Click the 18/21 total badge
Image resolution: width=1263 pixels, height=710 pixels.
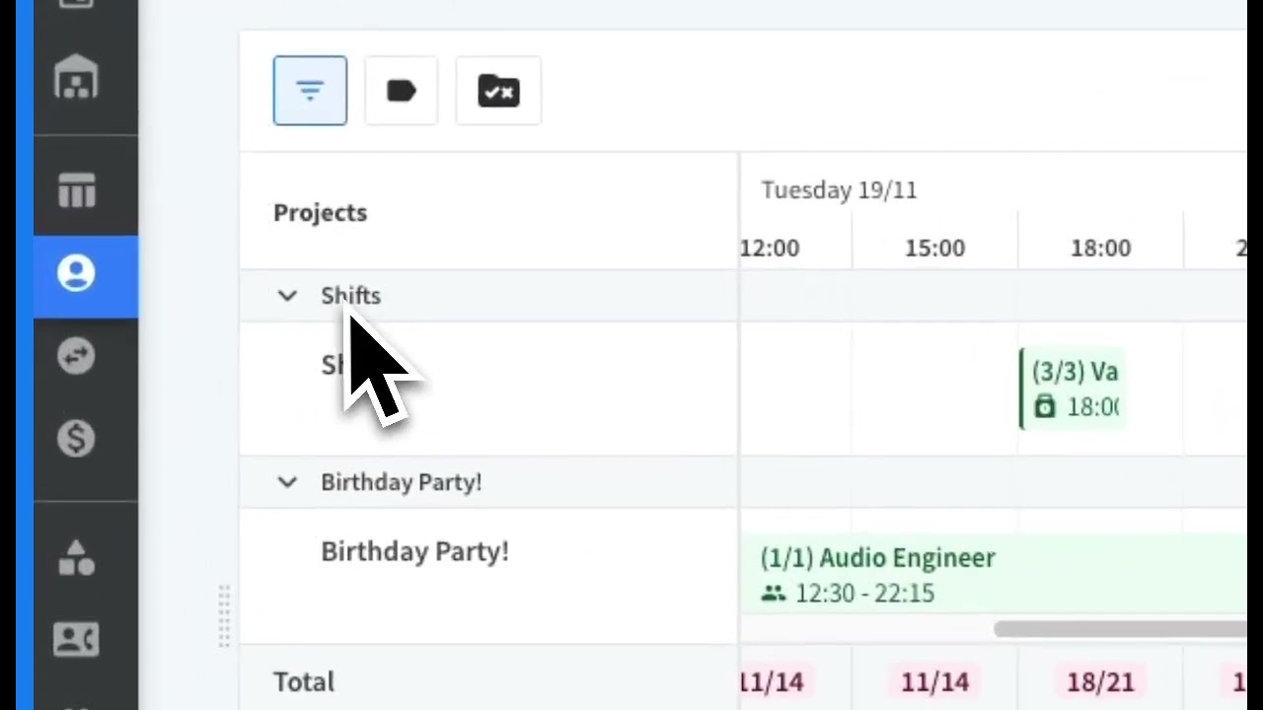[1100, 681]
